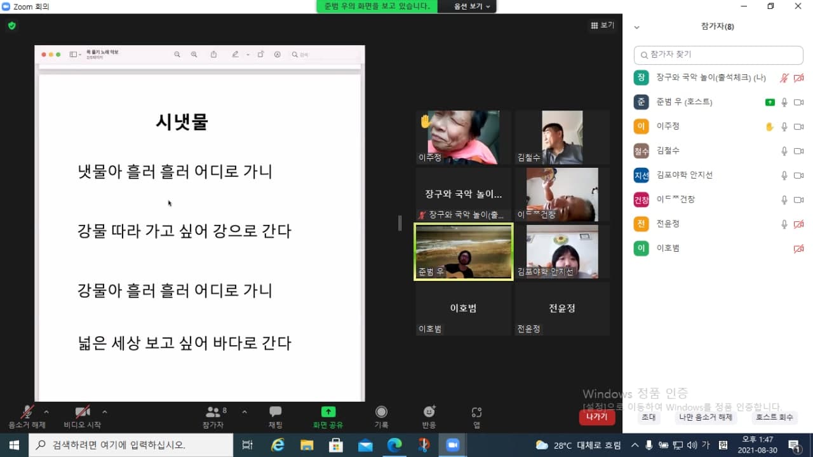Select 전윤정 name tile
The height and width of the screenshot is (457, 813).
click(562, 308)
